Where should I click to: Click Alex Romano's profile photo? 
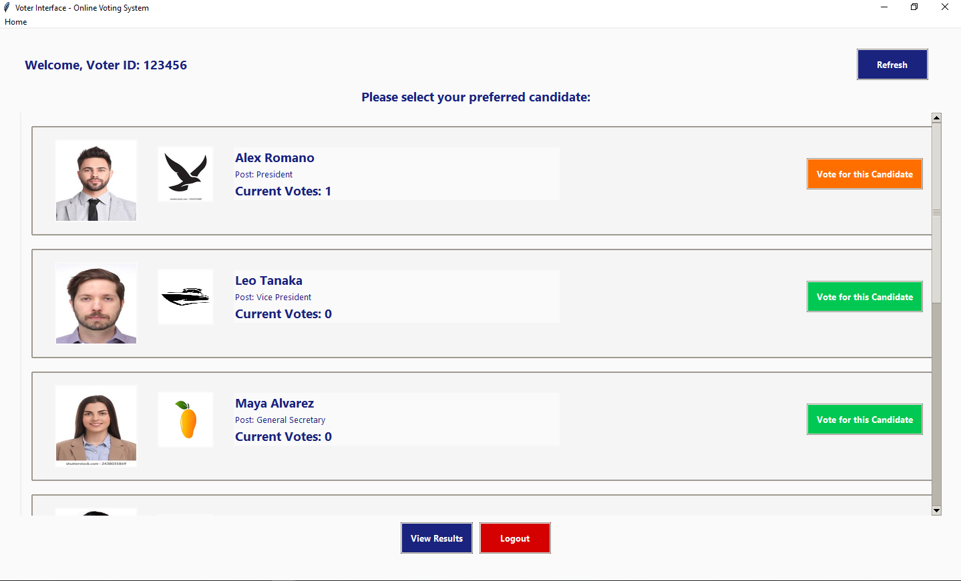click(95, 180)
